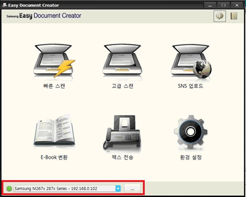The width and height of the screenshot is (246, 197).
Task: Click the speech bubble info icon
Action: pos(219,16)
